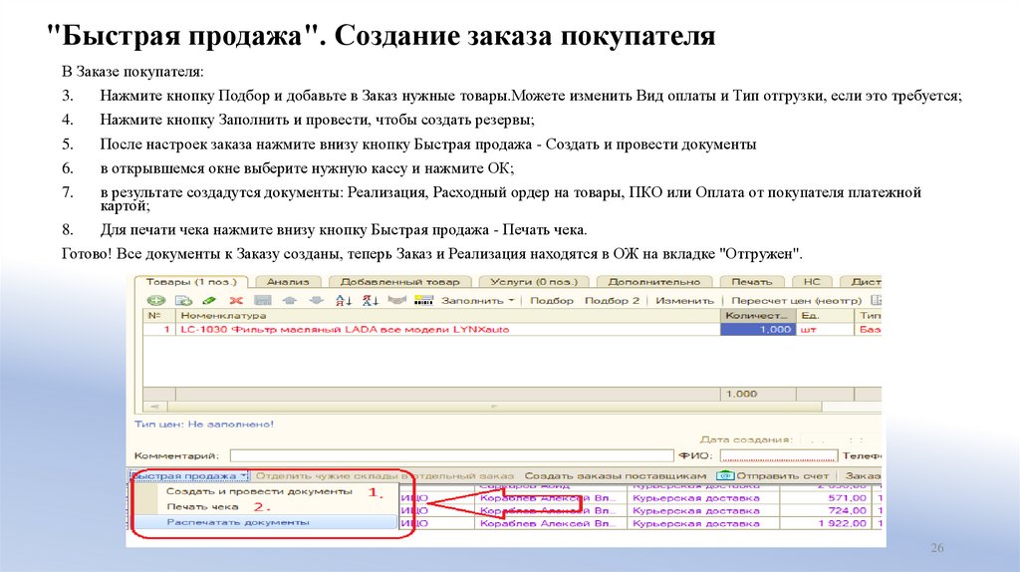Click Пересчет цен (неотгр) button
The width and height of the screenshot is (1020, 572).
pyautogui.click(x=796, y=301)
